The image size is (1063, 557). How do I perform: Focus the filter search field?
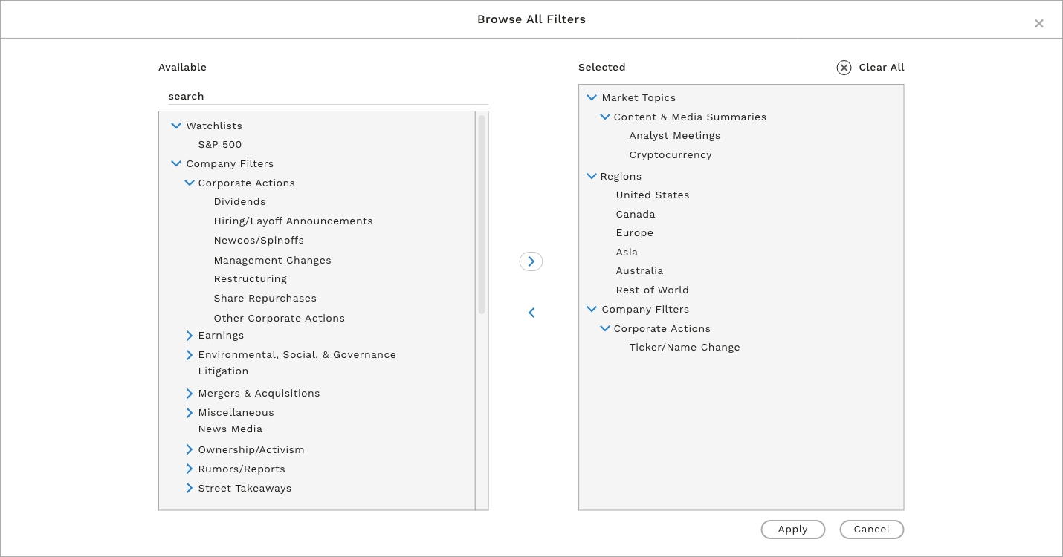[x=323, y=97]
